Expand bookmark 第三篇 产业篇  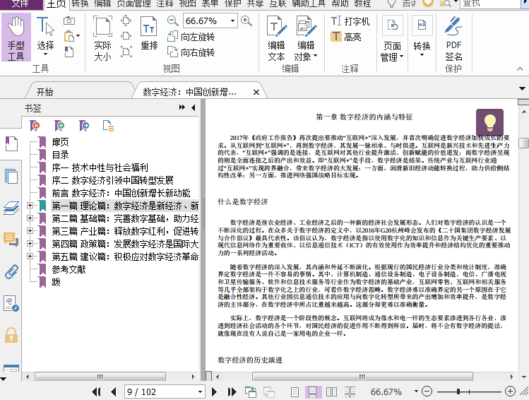(30, 231)
